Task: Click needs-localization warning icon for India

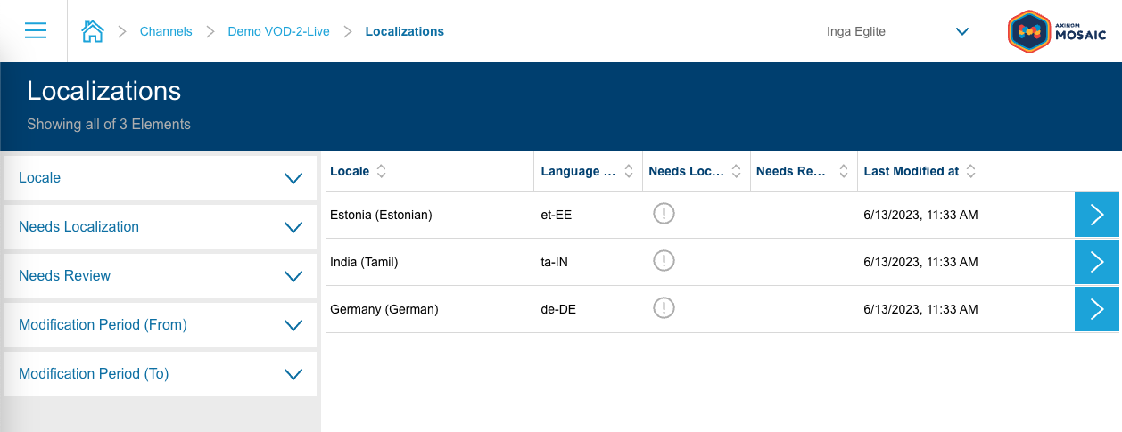Action: coord(664,261)
